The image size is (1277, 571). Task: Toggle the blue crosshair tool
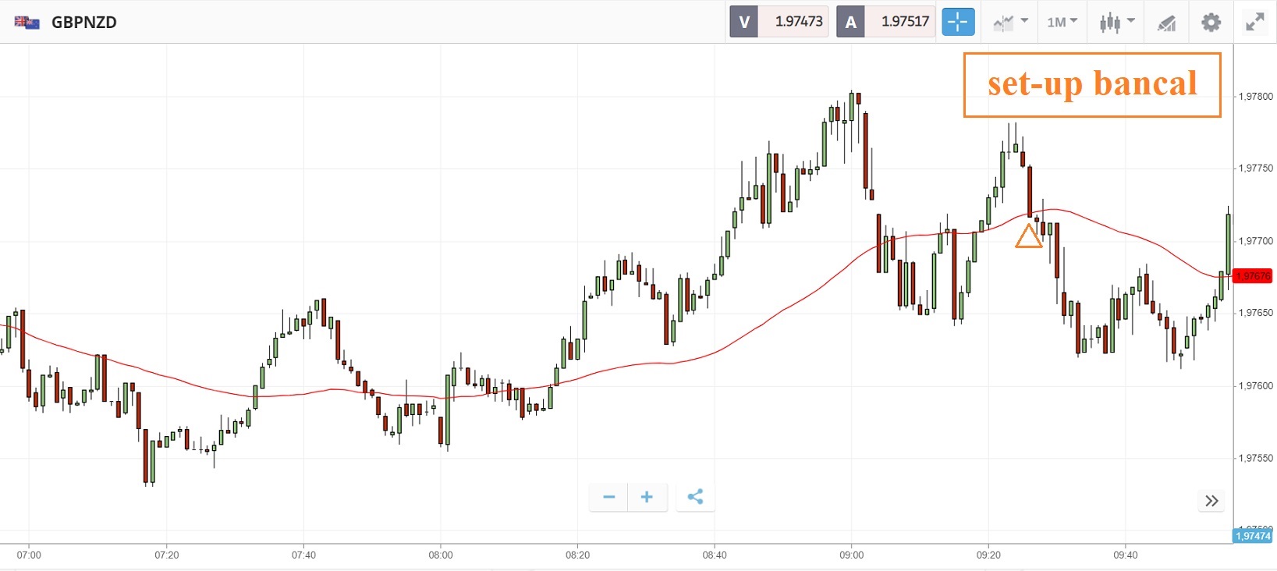coord(957,22)
